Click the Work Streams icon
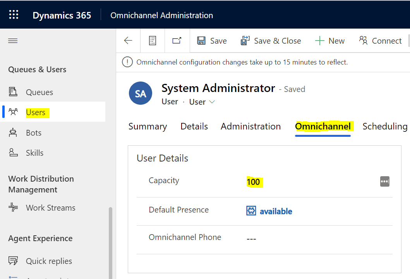 point(13,207)
